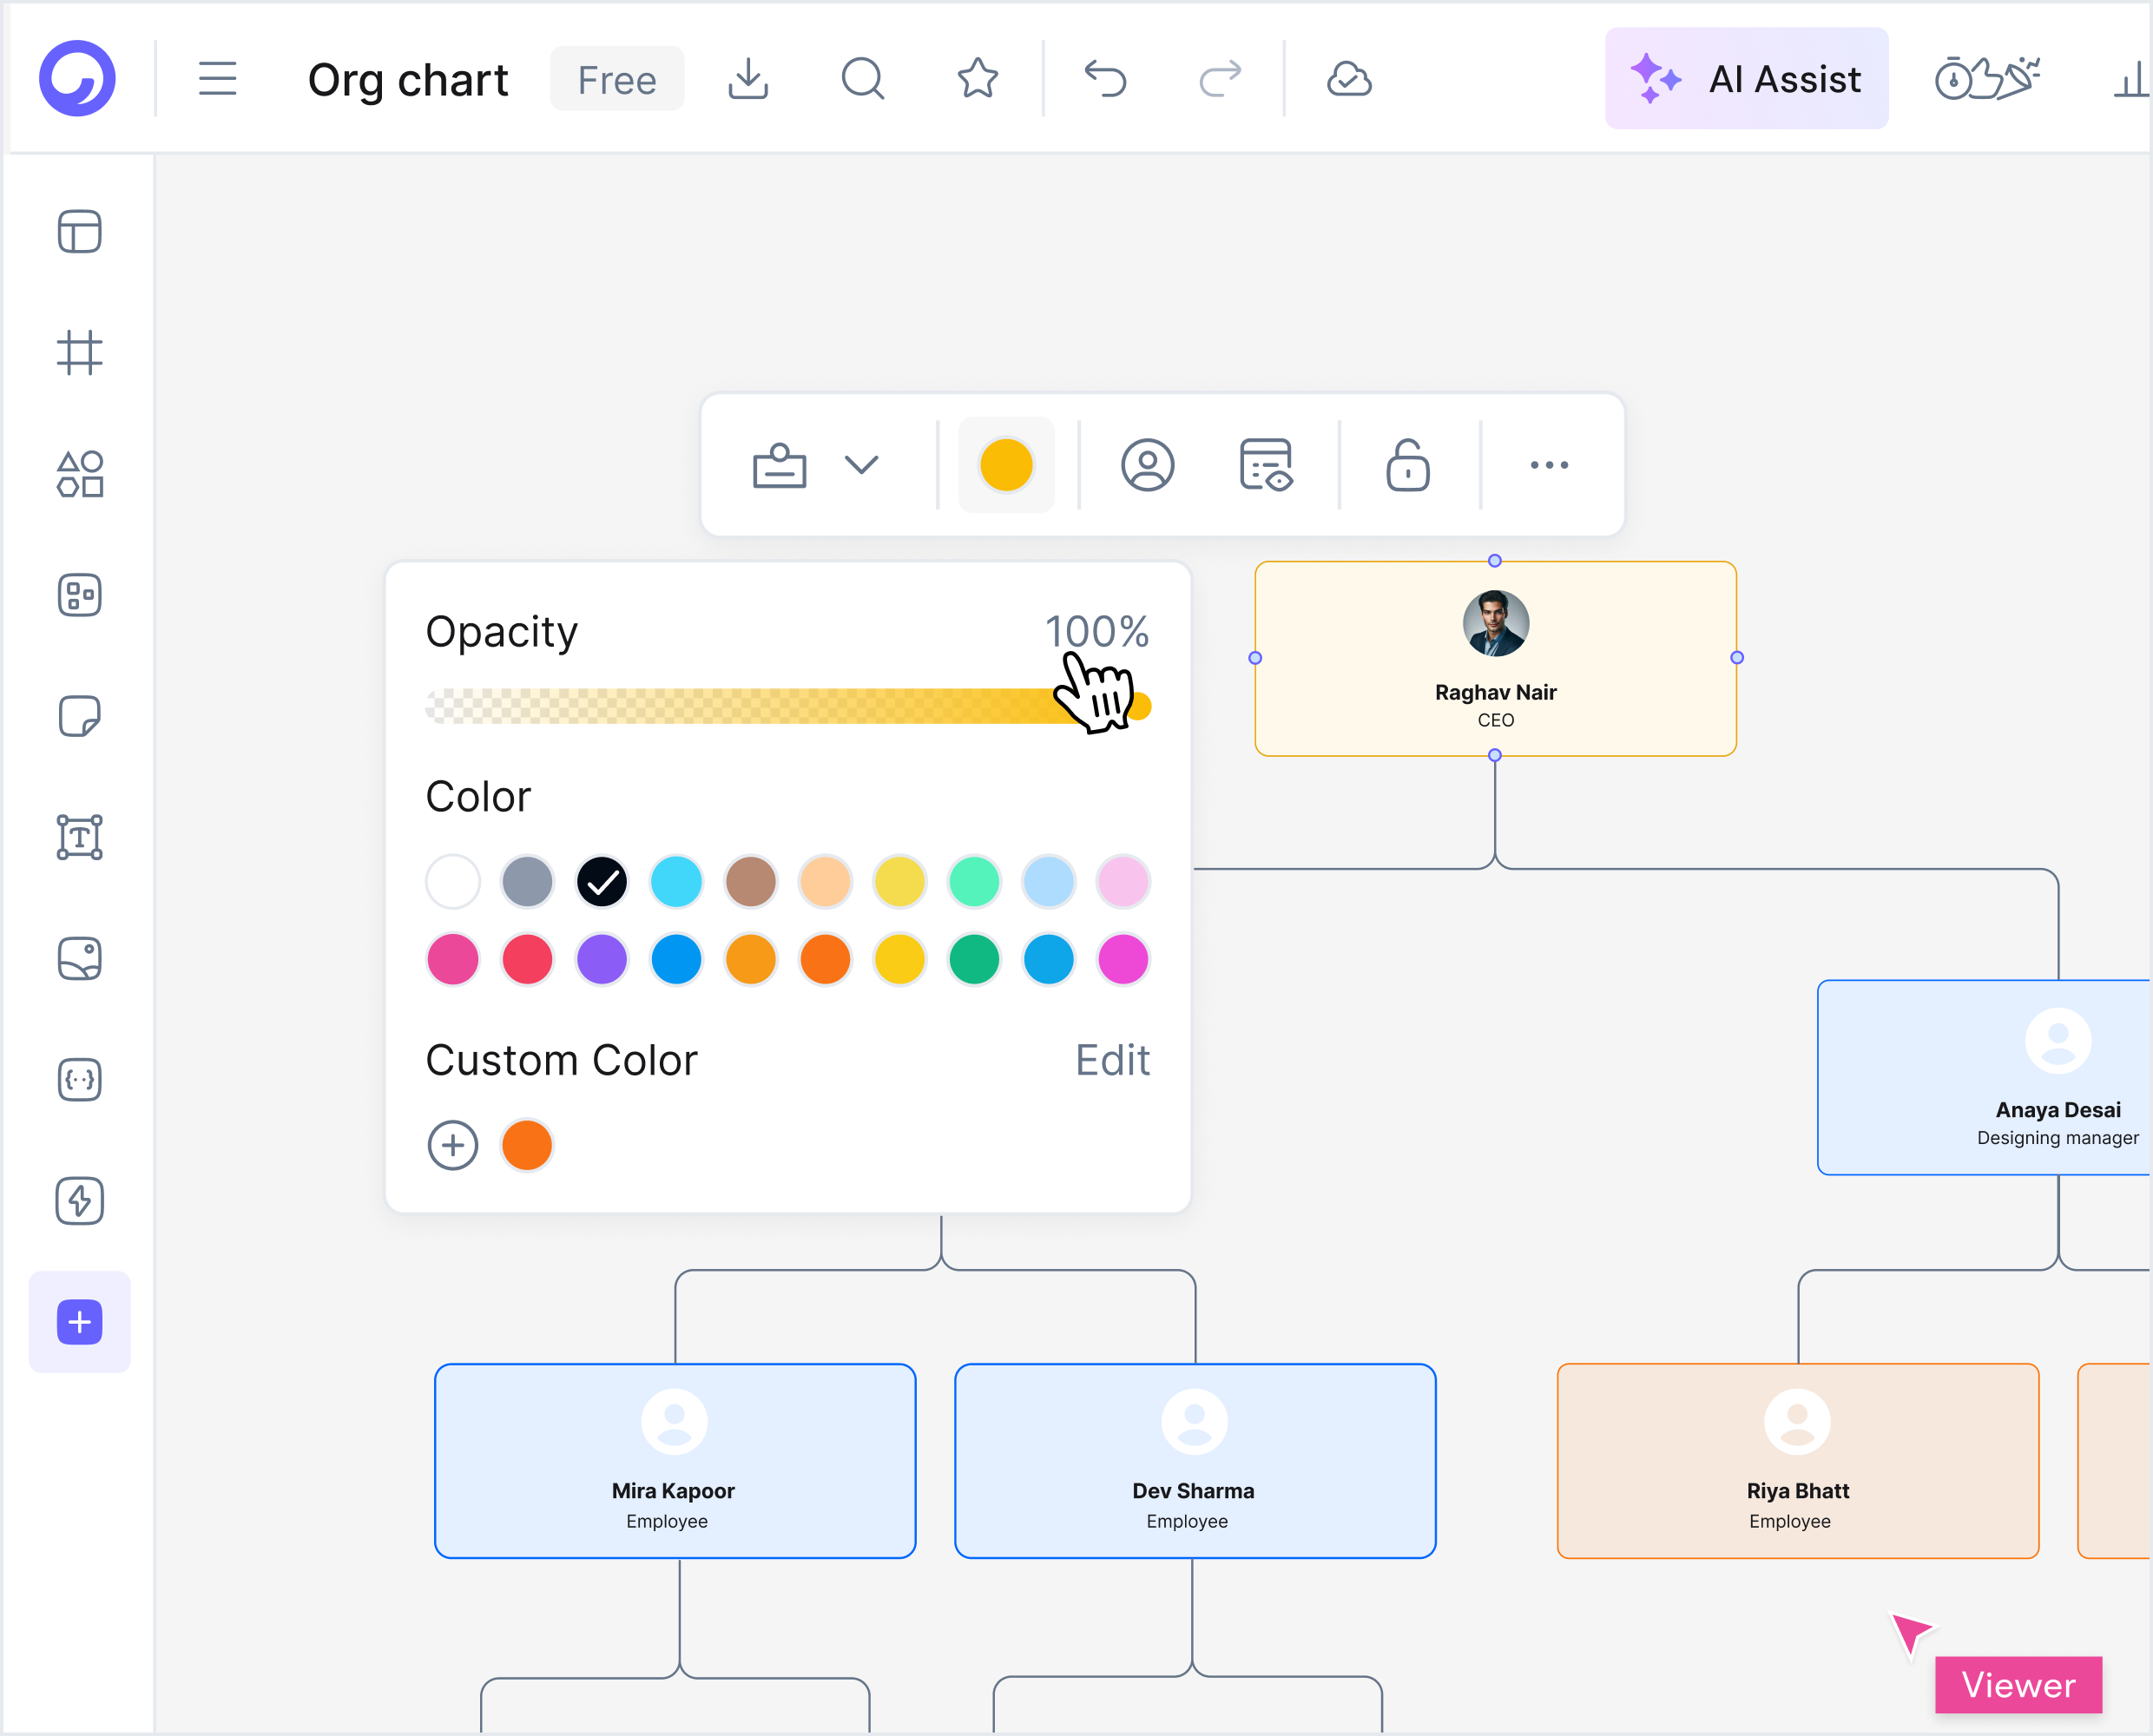Choose the purple color swatch
This screenshot has height=1736, width=2153.
[x=601, y=959]
